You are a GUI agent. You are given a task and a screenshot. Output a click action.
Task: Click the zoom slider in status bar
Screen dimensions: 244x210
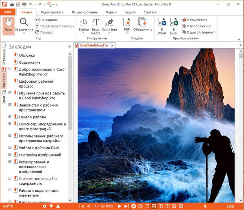click(x=205, y=206)
